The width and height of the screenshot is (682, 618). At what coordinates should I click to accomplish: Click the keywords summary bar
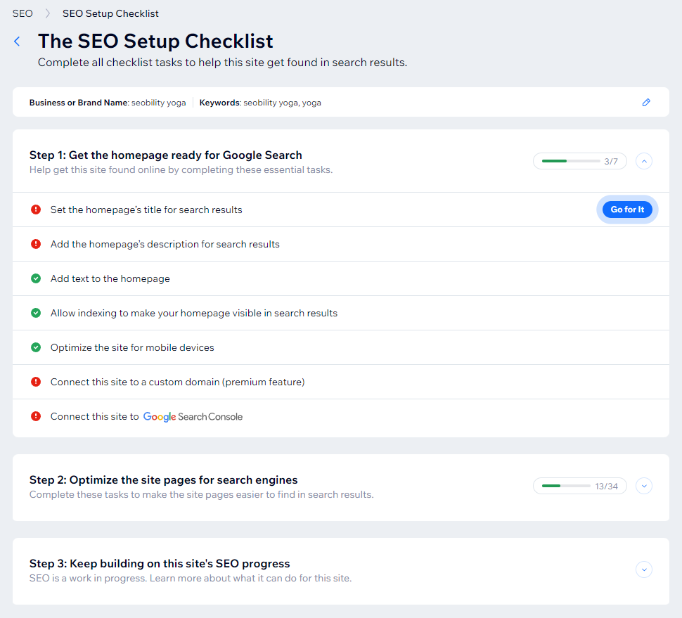tap(281, 103)
